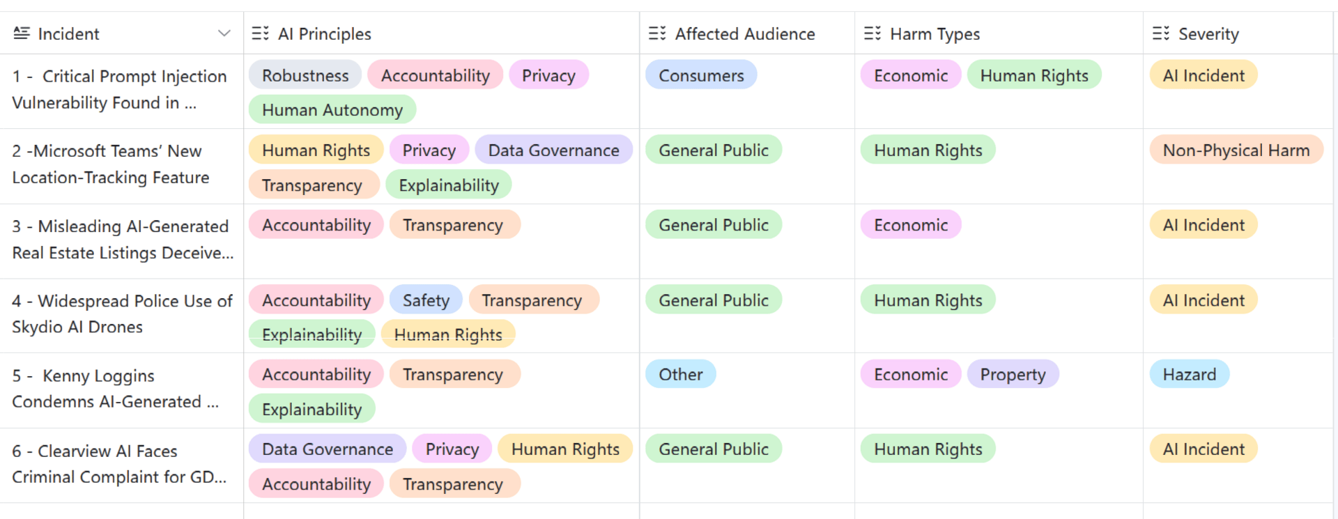
Task: Open incident 1 Critical Prompt Injection
Action: 119,90
